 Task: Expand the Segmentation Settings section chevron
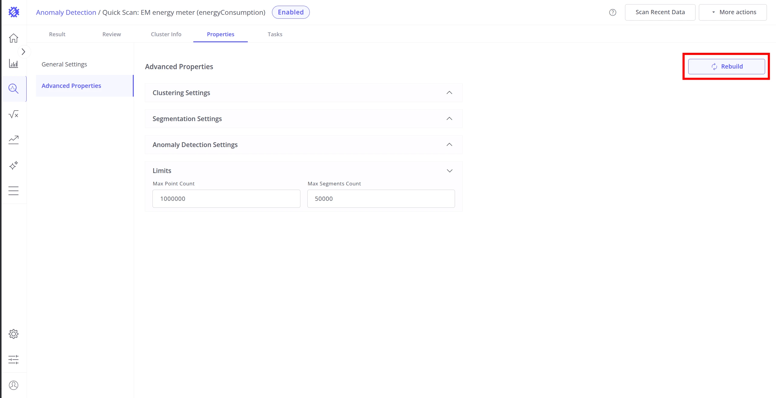[x=450, y=119]
